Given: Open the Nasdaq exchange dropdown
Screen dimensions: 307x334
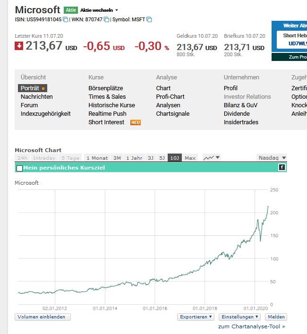Looking at the screenshot, I should point(272,158).
